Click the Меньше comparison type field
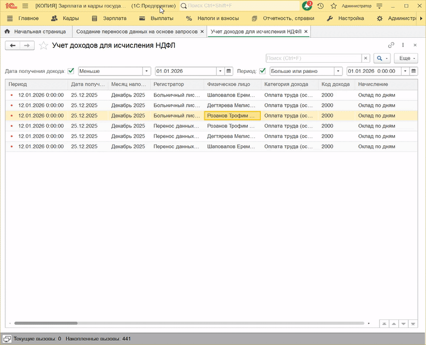 [x=111, y=71]
